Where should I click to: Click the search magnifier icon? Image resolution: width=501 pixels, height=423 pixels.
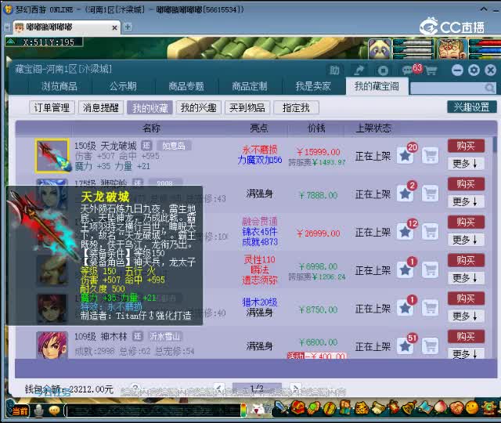[x=489, y=87]
